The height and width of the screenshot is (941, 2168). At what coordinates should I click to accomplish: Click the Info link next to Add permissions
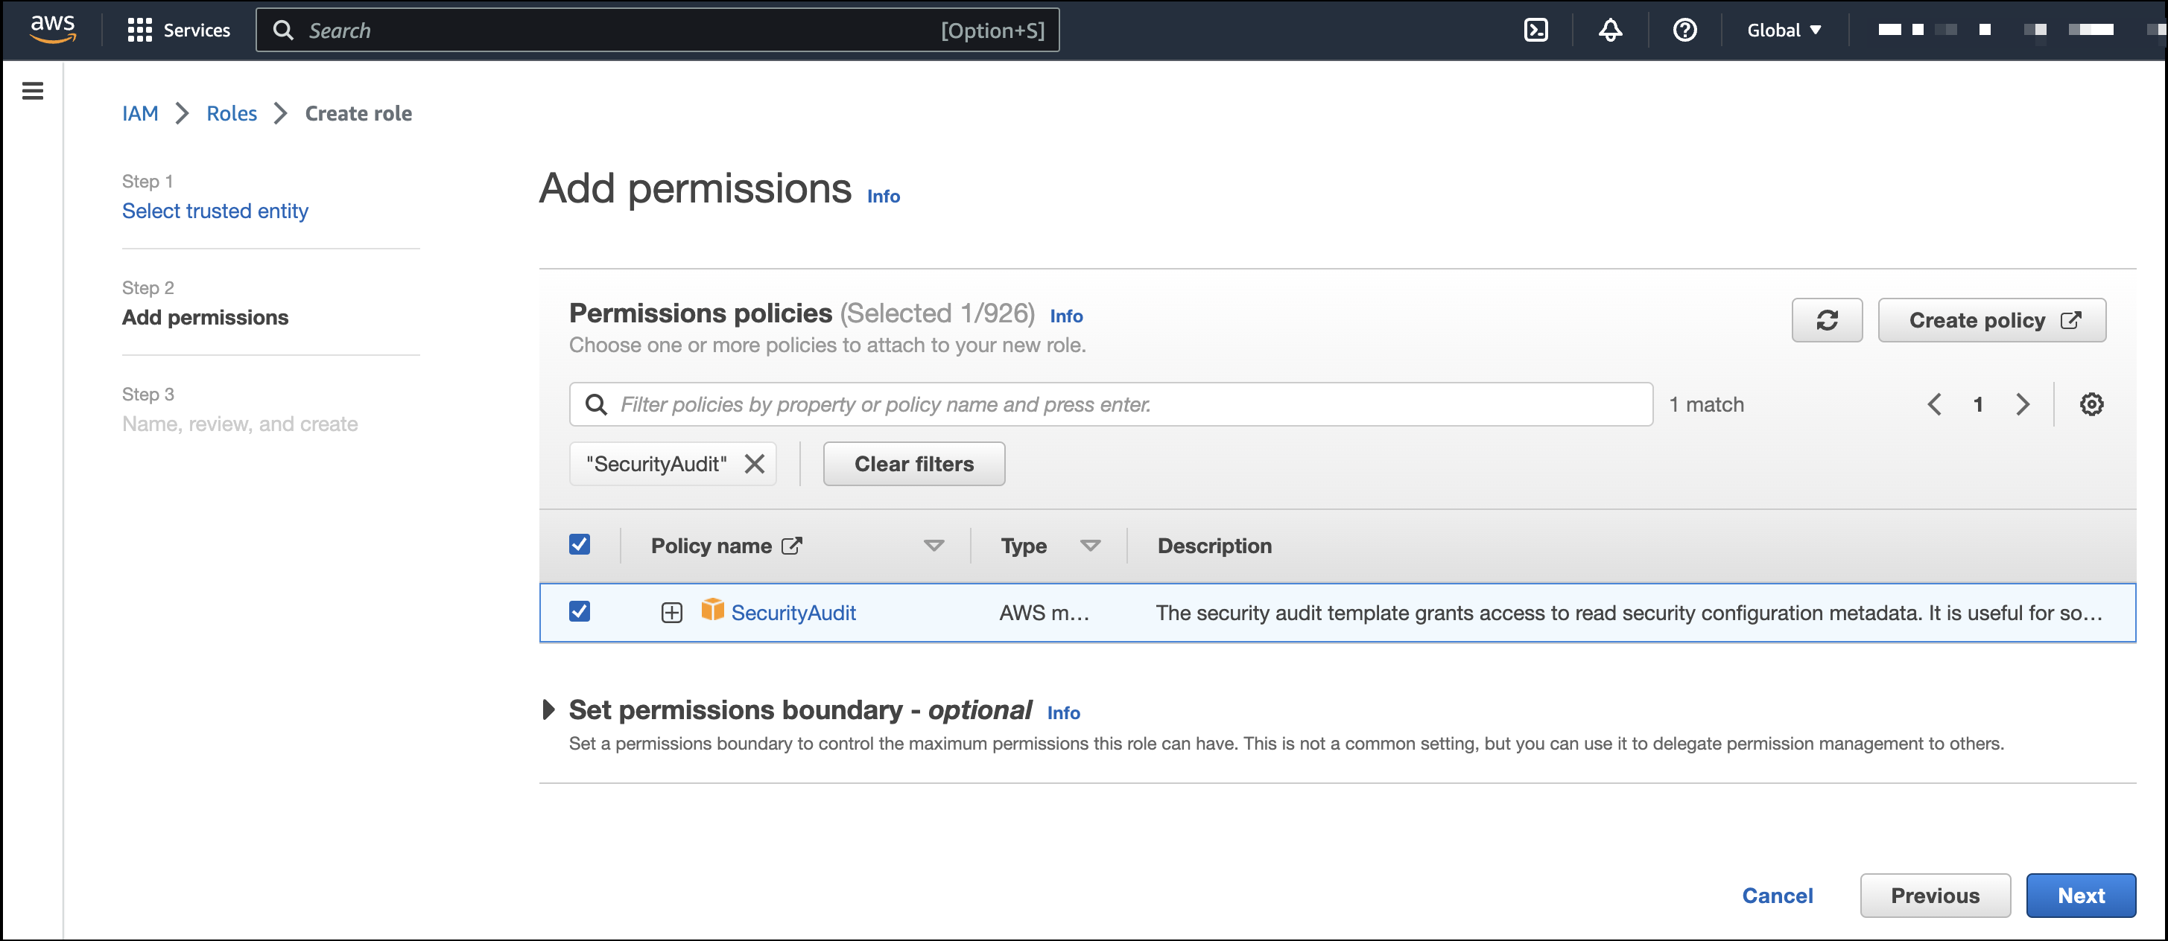pyautogui.click(x=887, y=194)
